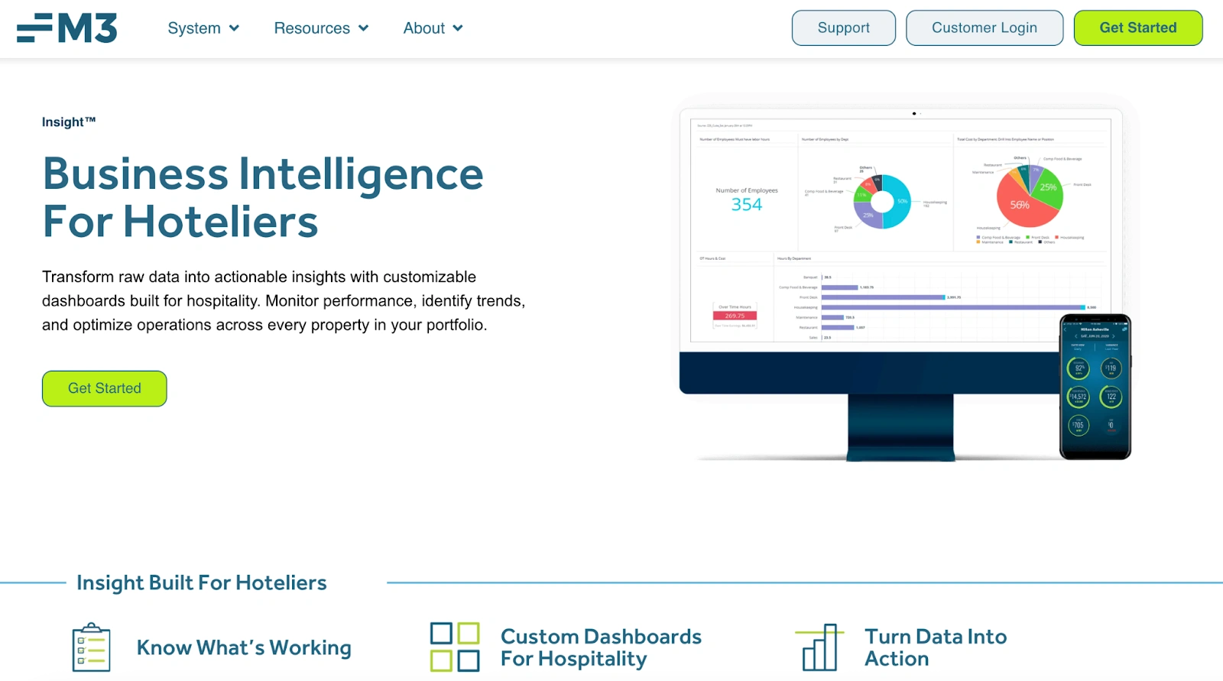
Task: Click Get Started below the hero text
Action: point(105,388)
